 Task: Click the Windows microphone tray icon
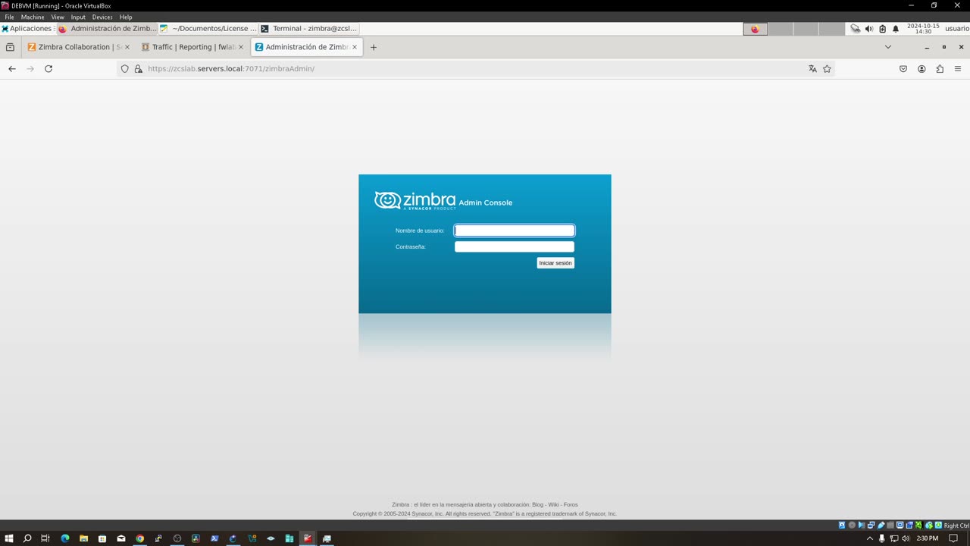[882, 538]
